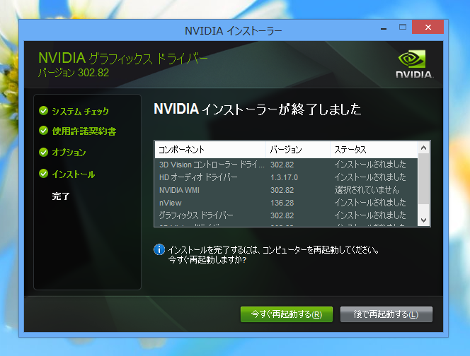Click the 後で再起動する(L) button

pyautogui.click(x=386, y=314)
